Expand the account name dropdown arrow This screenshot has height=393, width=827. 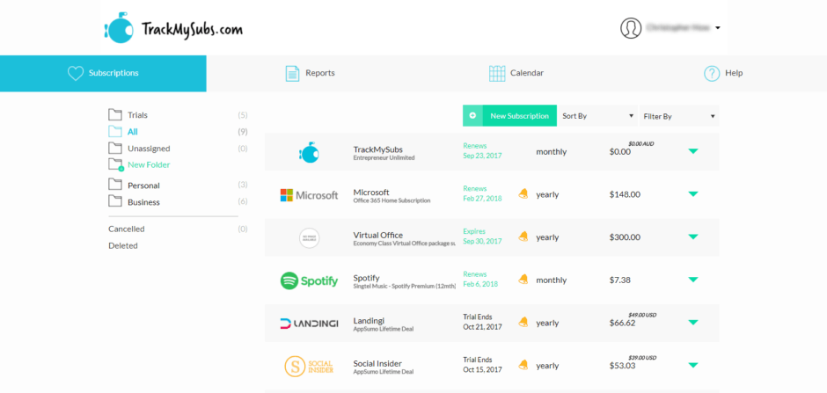718,28
